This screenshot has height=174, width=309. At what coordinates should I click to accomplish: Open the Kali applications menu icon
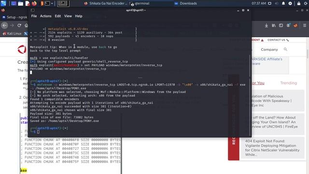point(3,3)
